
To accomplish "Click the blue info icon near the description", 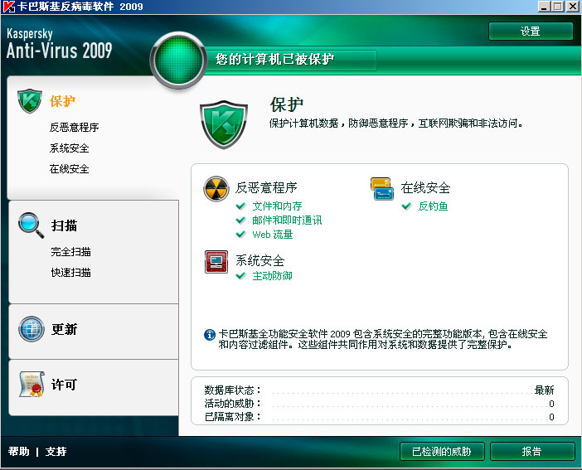I will pos(210,335).
